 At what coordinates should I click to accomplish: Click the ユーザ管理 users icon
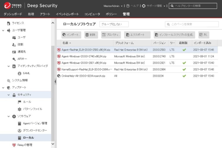8,30
